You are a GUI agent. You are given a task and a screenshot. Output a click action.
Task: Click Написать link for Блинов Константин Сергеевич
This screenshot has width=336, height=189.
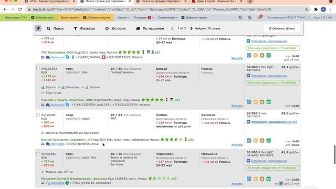click(57, 144)
